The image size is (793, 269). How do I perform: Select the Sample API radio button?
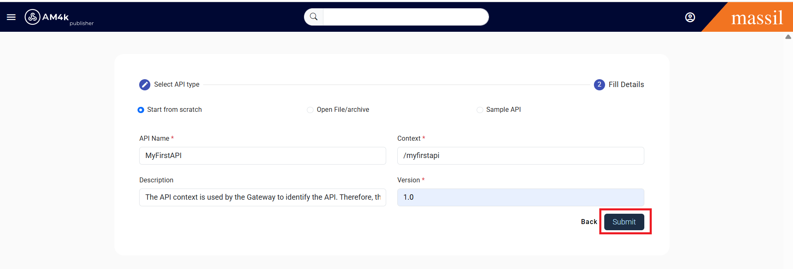coord(480,110)
